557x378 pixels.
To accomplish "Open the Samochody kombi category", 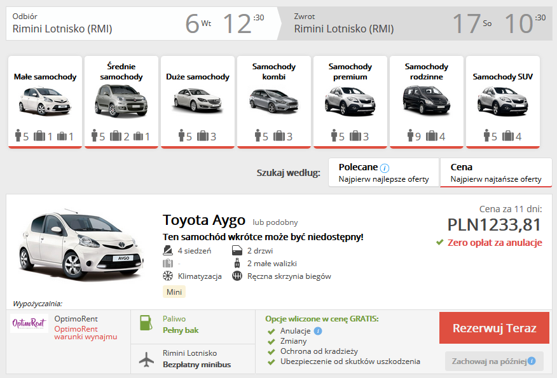I will (x=274, y=102).
